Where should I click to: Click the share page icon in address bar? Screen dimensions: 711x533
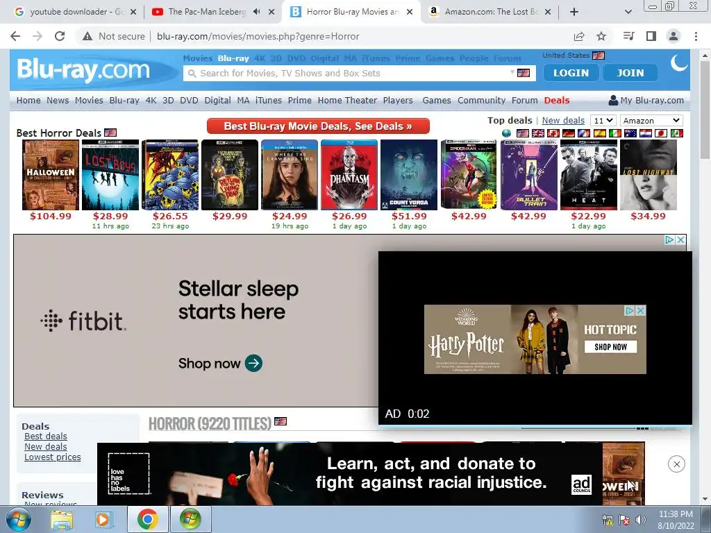579,36
